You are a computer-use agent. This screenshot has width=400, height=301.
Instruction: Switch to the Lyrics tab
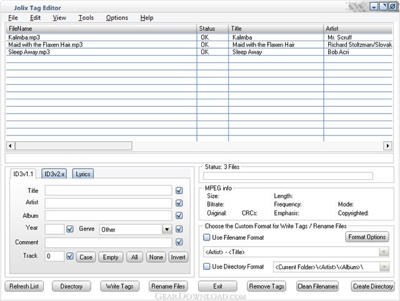tap(83, 174)
